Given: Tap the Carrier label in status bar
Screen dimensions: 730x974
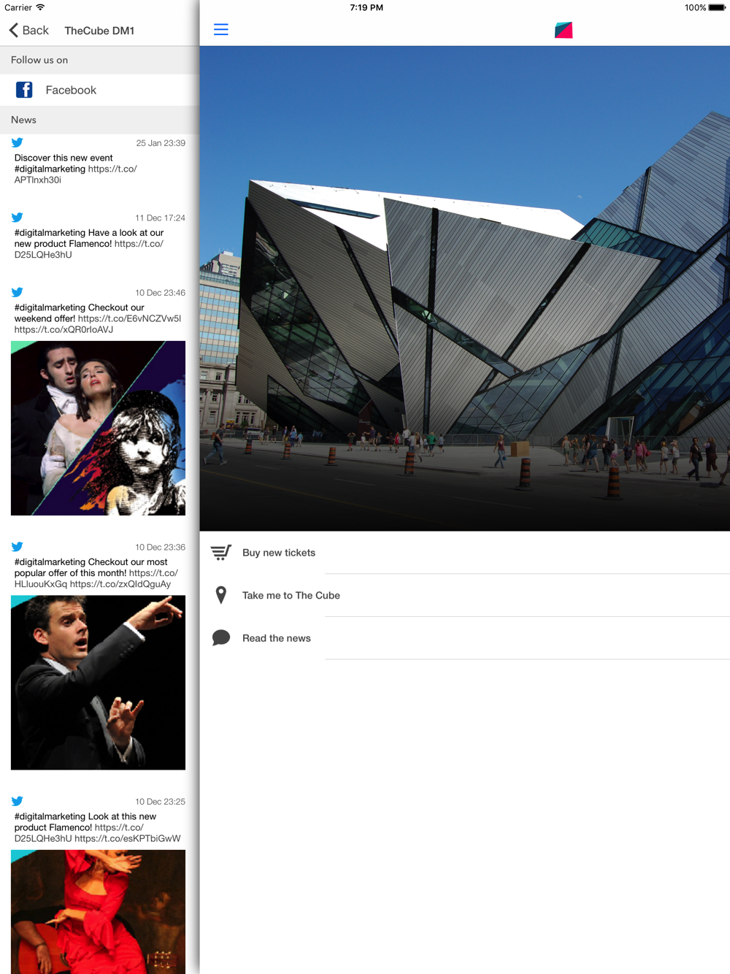Looking at the screenshot, I should pos(18,7).
